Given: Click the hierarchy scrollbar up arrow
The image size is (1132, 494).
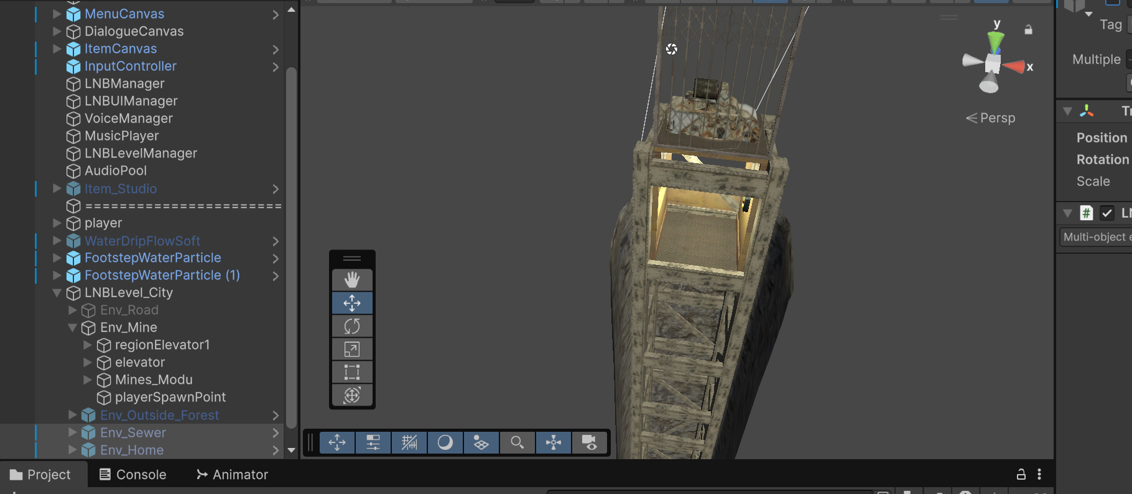Looking at the screenshot, I should (x=291, y=11).
